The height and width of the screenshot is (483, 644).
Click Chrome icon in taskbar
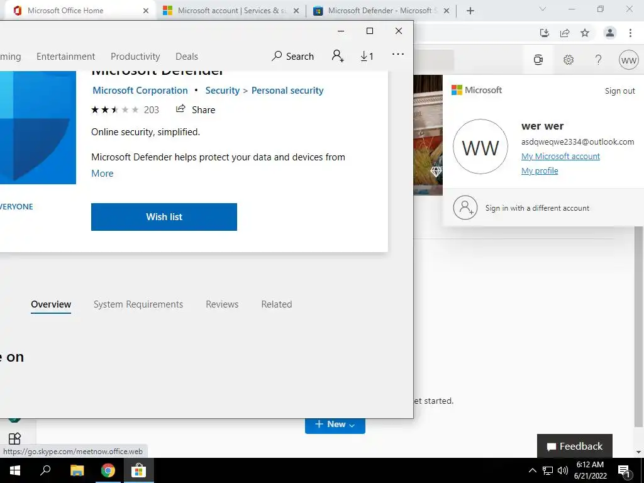tap(108, 470)
